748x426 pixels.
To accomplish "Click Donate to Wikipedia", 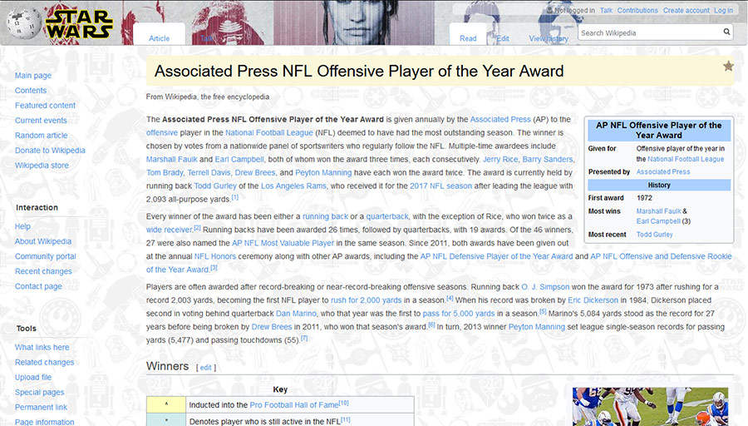I will click(50, 151).
